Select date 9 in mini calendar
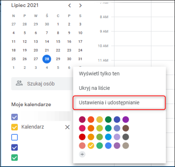This screenshot has height=167, width=175. 69,33
